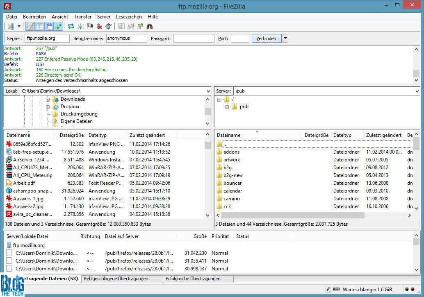Screen dimensions: 424x297
Task: Click the refresh file lists icon
Action: [x=71, y=26]
